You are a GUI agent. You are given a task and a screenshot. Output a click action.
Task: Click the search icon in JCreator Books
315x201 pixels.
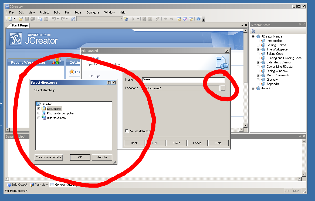click(x=253, y=31)
